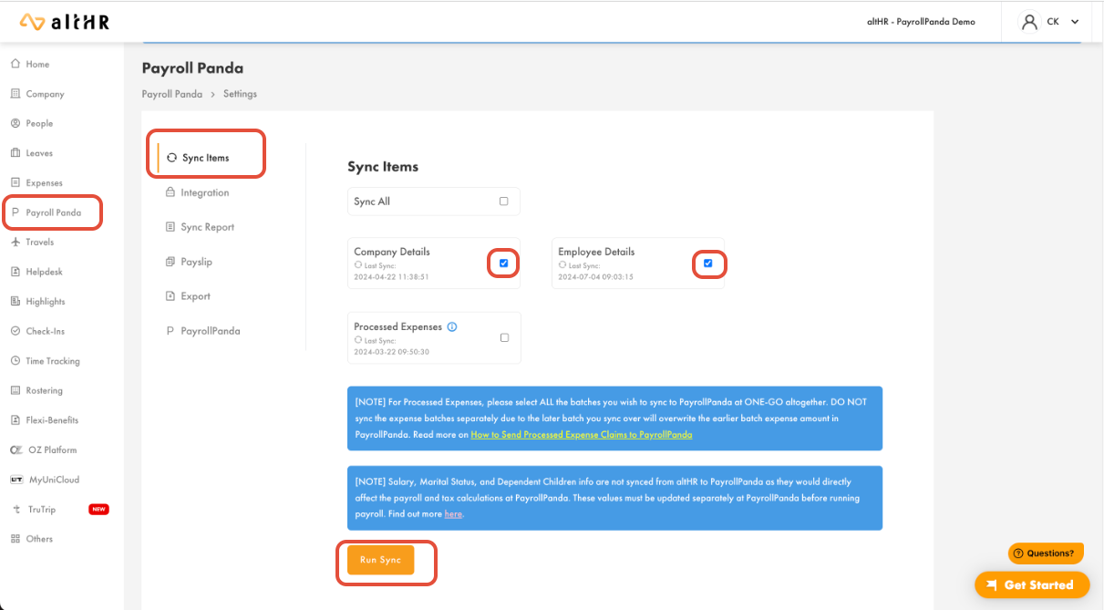Click the info icon beside Processed Expenses

point(452,326)
